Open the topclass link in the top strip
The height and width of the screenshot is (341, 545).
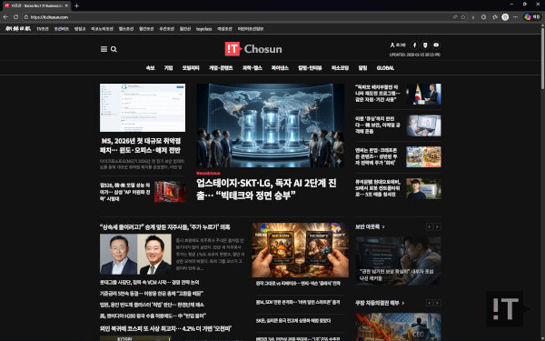[x=203, y=29]
